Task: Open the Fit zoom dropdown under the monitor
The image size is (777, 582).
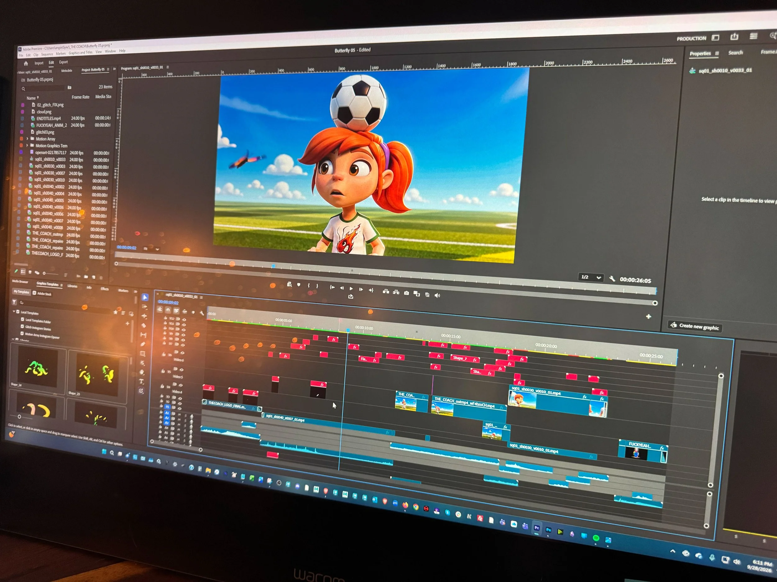Action: [x=151, y=249]
